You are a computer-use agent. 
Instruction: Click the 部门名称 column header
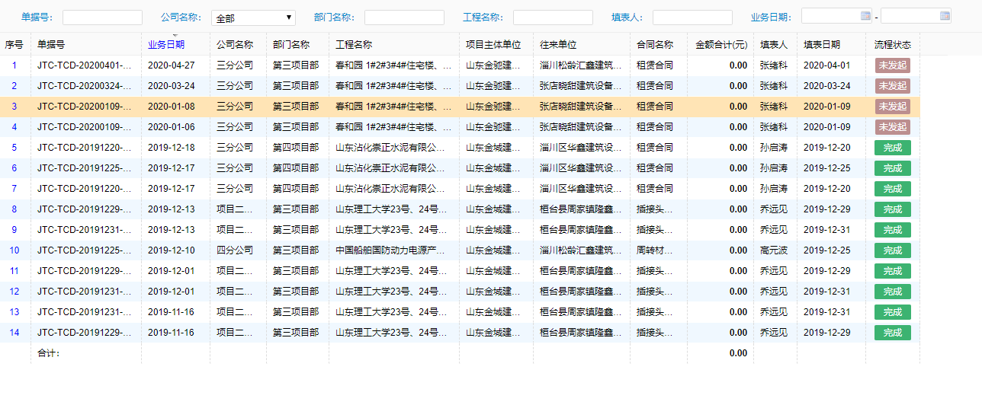(x=290, y=45)
